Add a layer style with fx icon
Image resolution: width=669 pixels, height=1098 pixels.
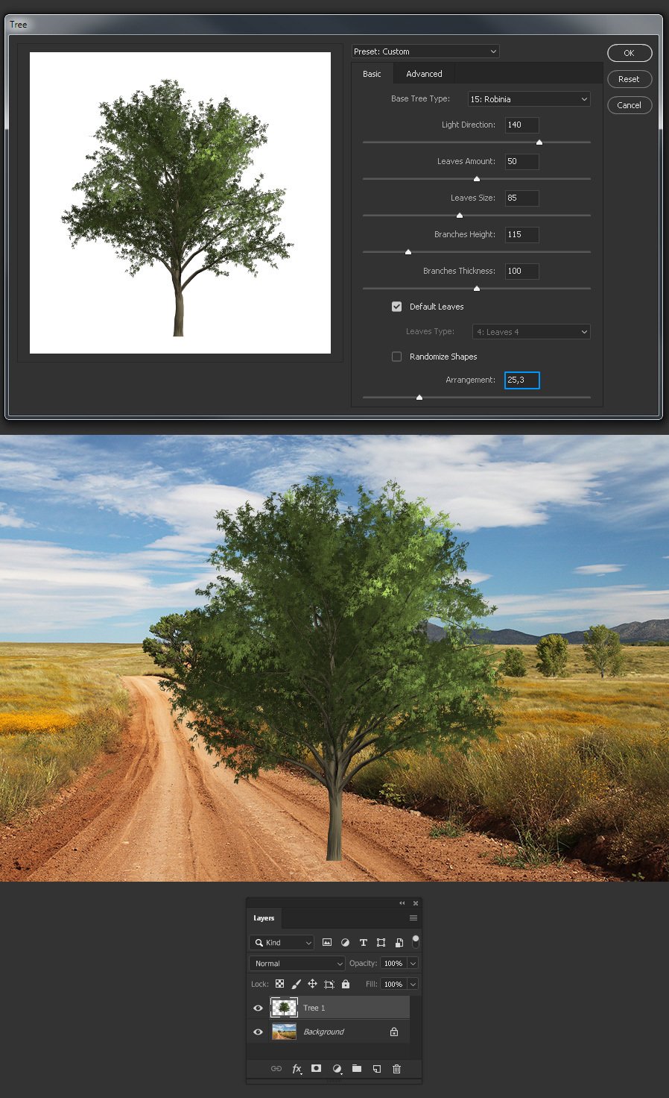[x=297, y=1069]
